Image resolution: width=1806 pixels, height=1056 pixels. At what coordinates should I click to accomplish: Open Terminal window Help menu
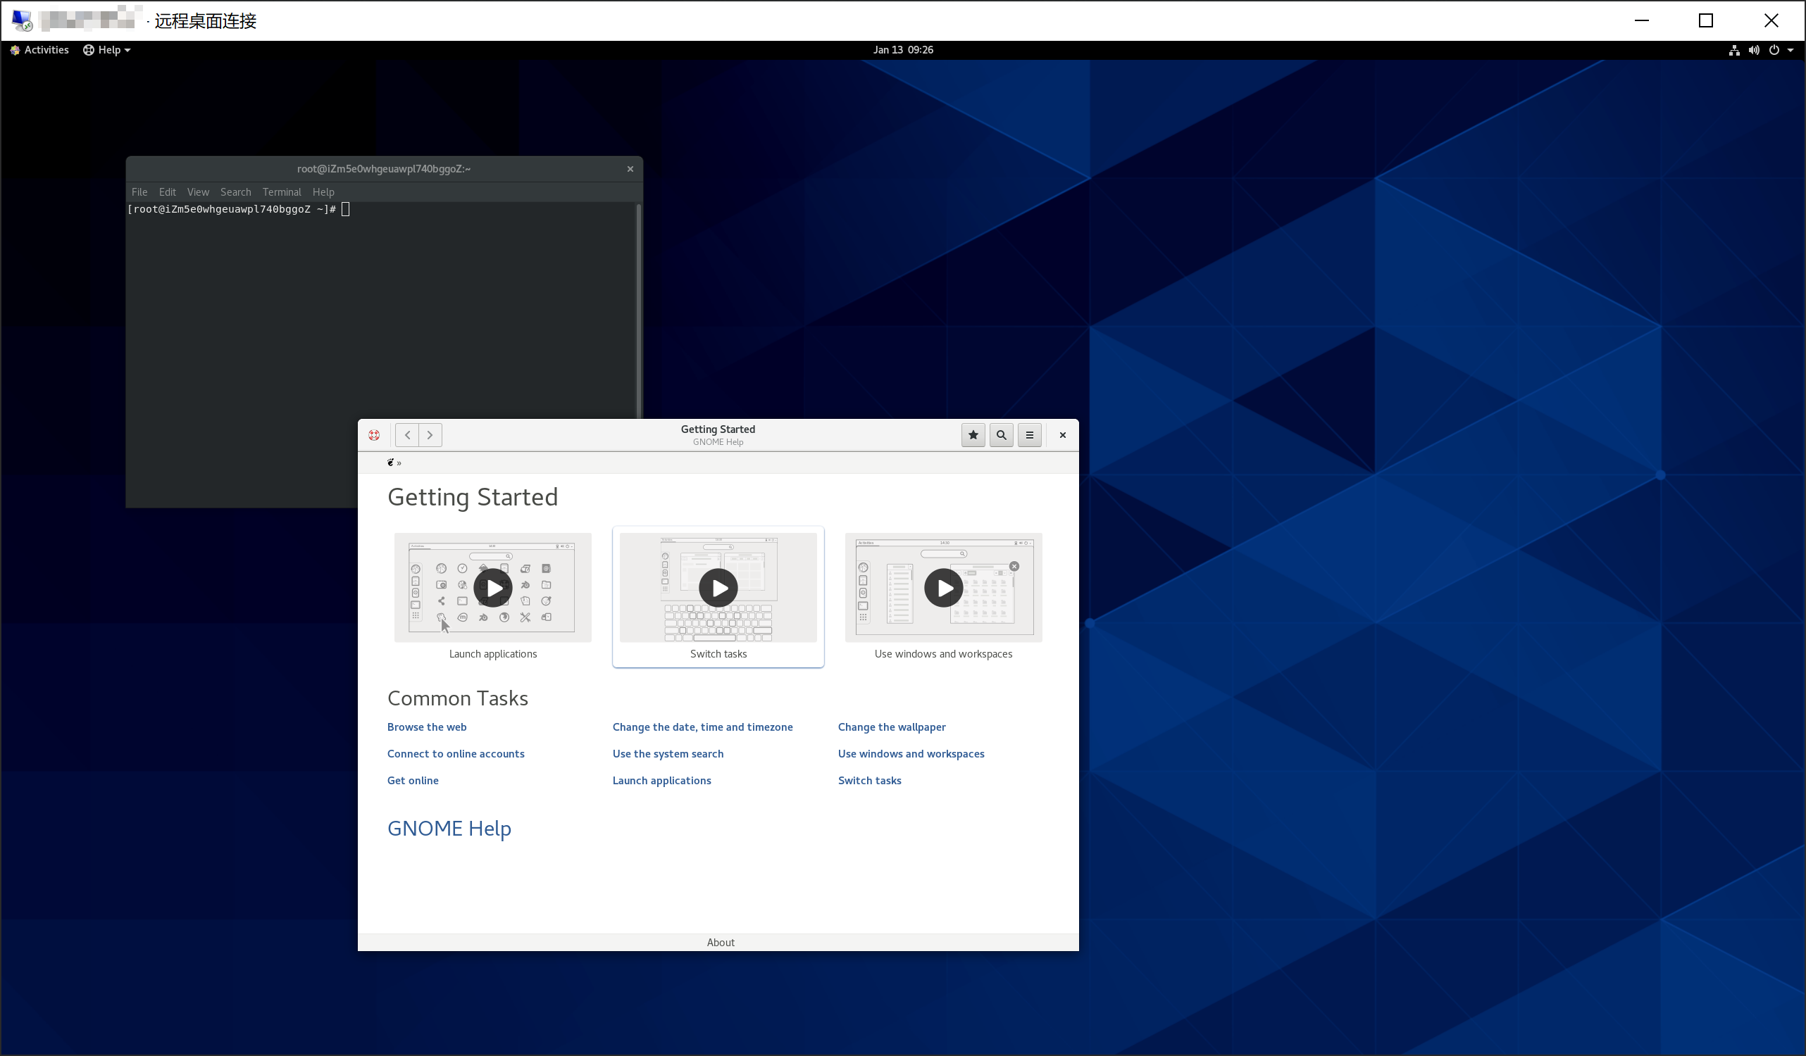323,192
